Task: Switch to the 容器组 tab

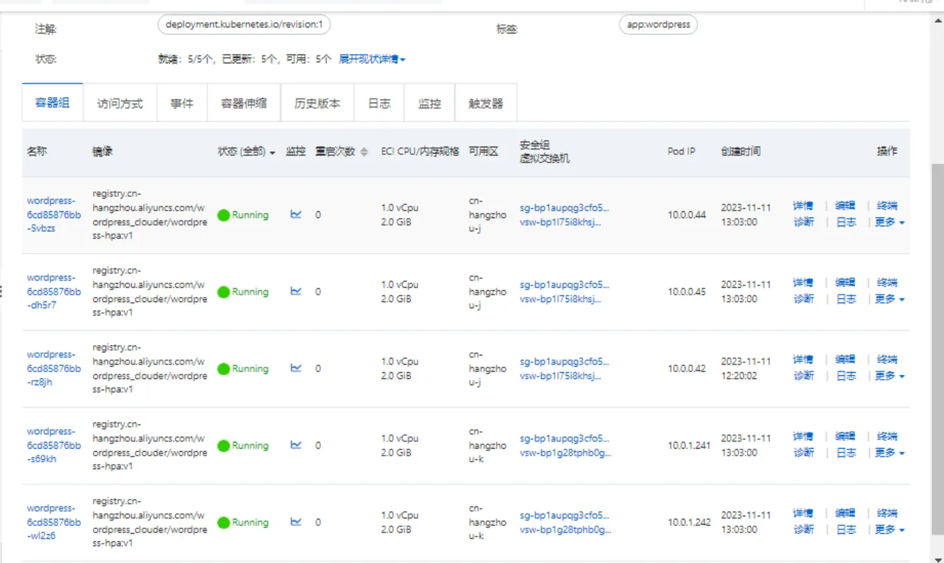Action: [53, 103]
